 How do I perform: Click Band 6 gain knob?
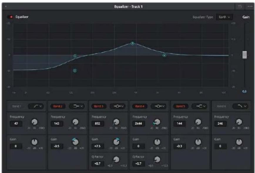click(239, 142)
